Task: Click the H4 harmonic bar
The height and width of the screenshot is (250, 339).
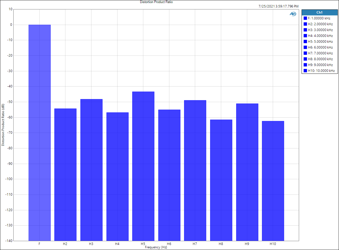Action: (x=118, y=176)
